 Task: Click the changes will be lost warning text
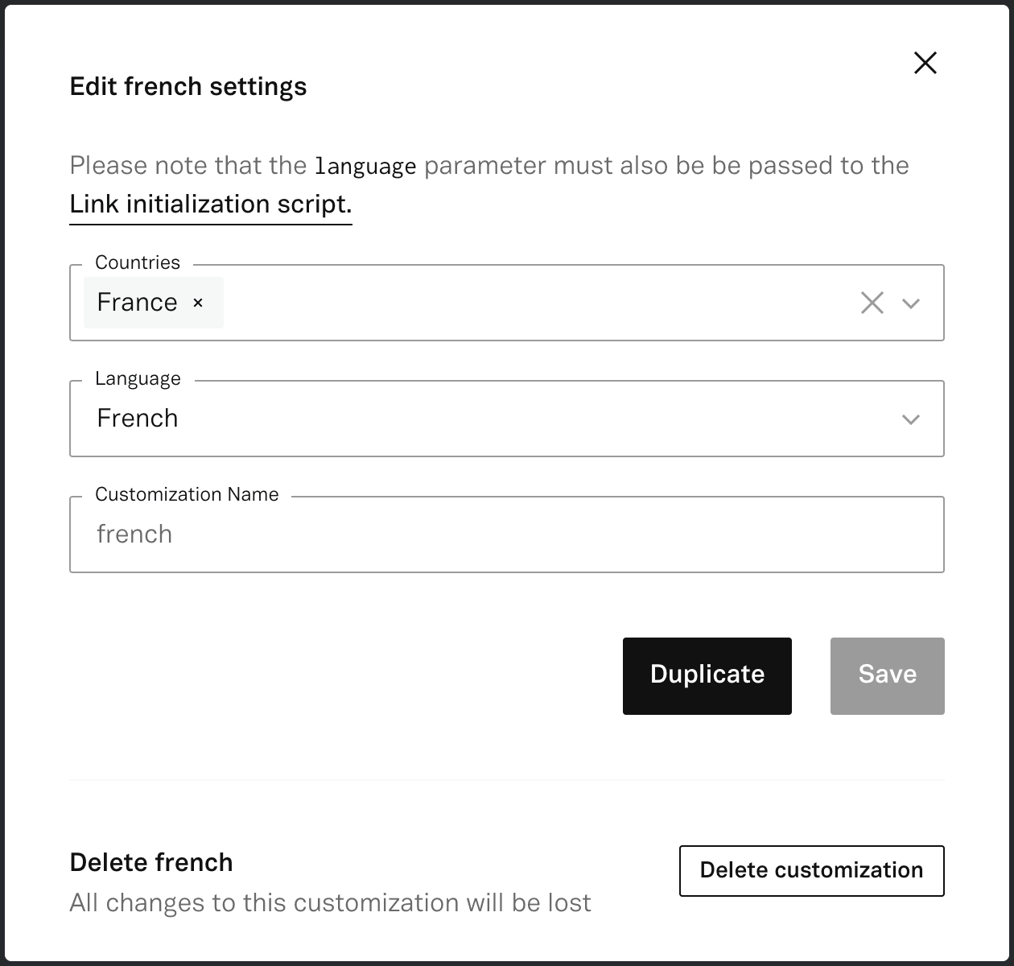coord(330,902)
